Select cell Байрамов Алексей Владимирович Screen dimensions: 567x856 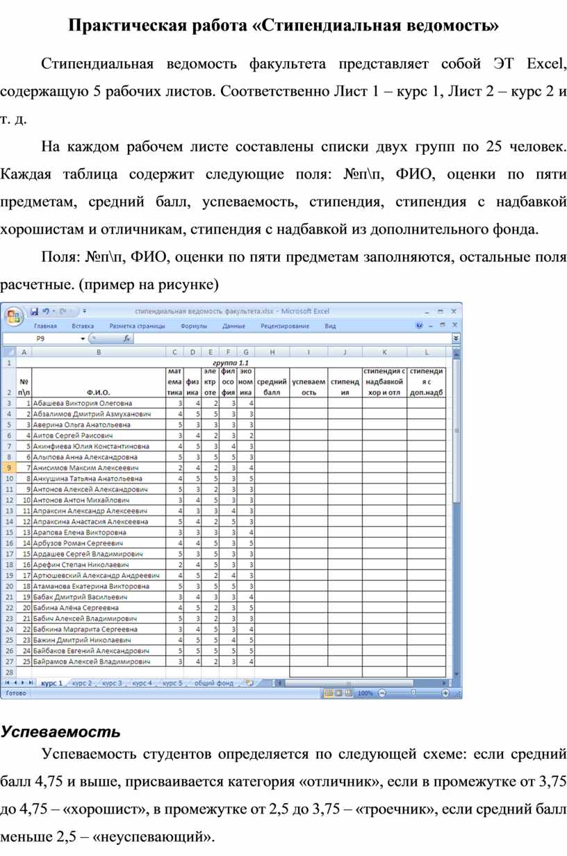(98, 661)
